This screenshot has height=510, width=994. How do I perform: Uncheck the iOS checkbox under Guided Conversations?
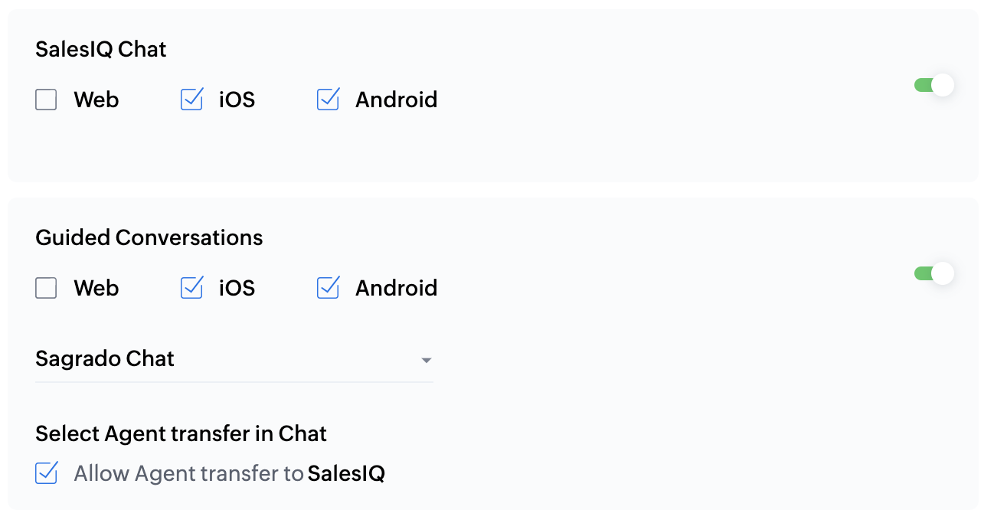[x=191, y=288]
